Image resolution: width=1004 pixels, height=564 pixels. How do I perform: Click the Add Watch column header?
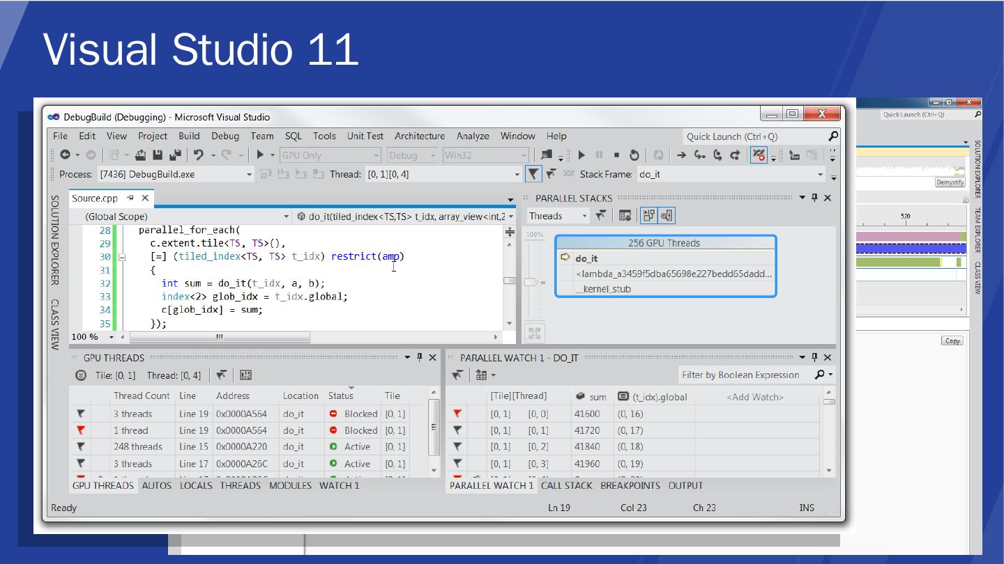tap(755, 397)
